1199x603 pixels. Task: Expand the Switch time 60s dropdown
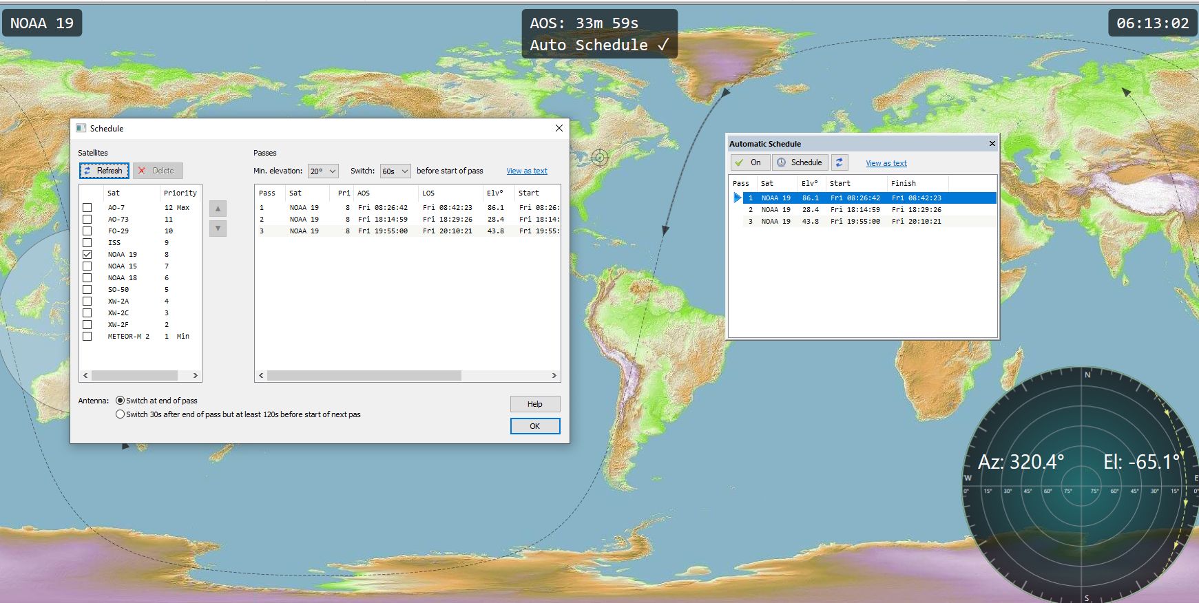395,171
